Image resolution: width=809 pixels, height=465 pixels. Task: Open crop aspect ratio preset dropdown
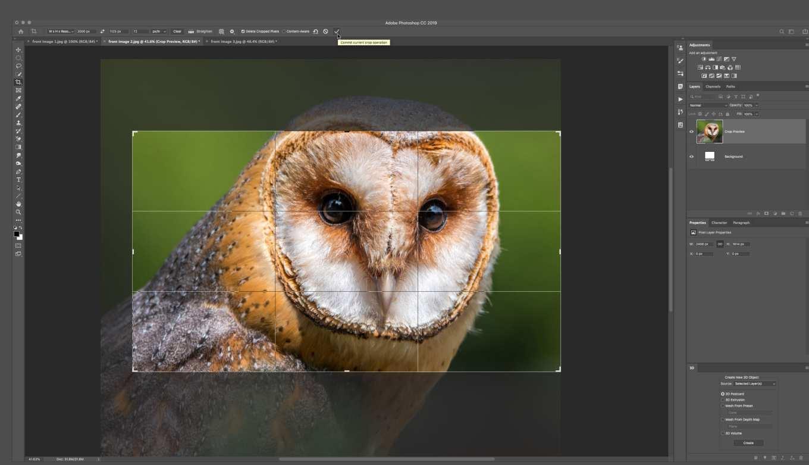(x=61, y=32)
